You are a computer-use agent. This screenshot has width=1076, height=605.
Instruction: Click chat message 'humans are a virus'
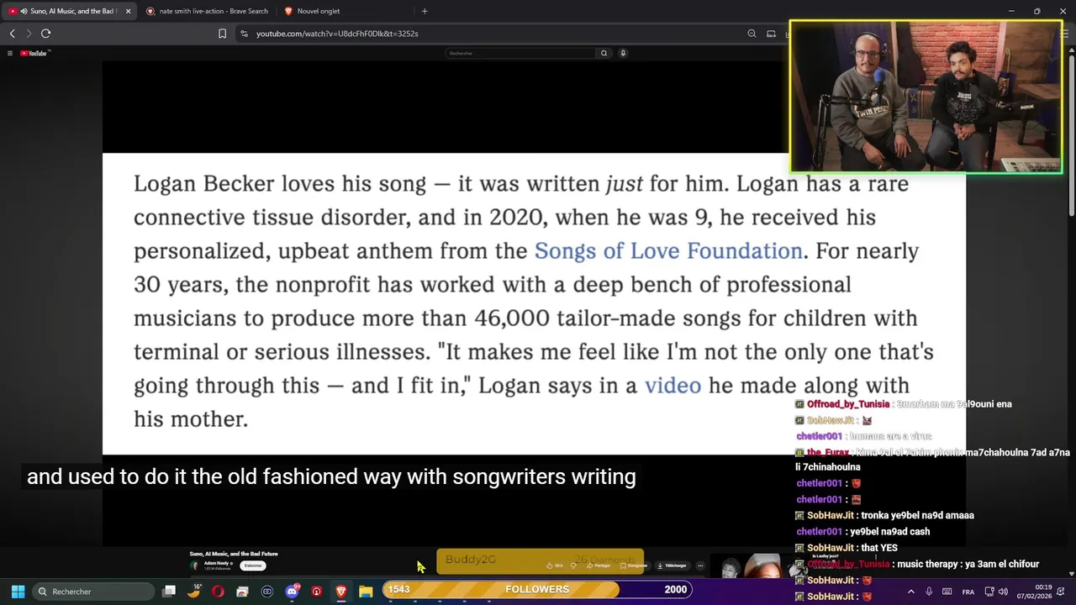point(890,436)
